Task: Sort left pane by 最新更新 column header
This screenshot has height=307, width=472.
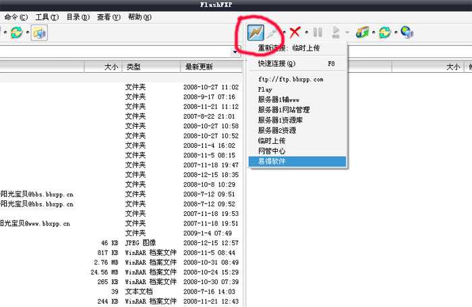Action: point(211,67)
